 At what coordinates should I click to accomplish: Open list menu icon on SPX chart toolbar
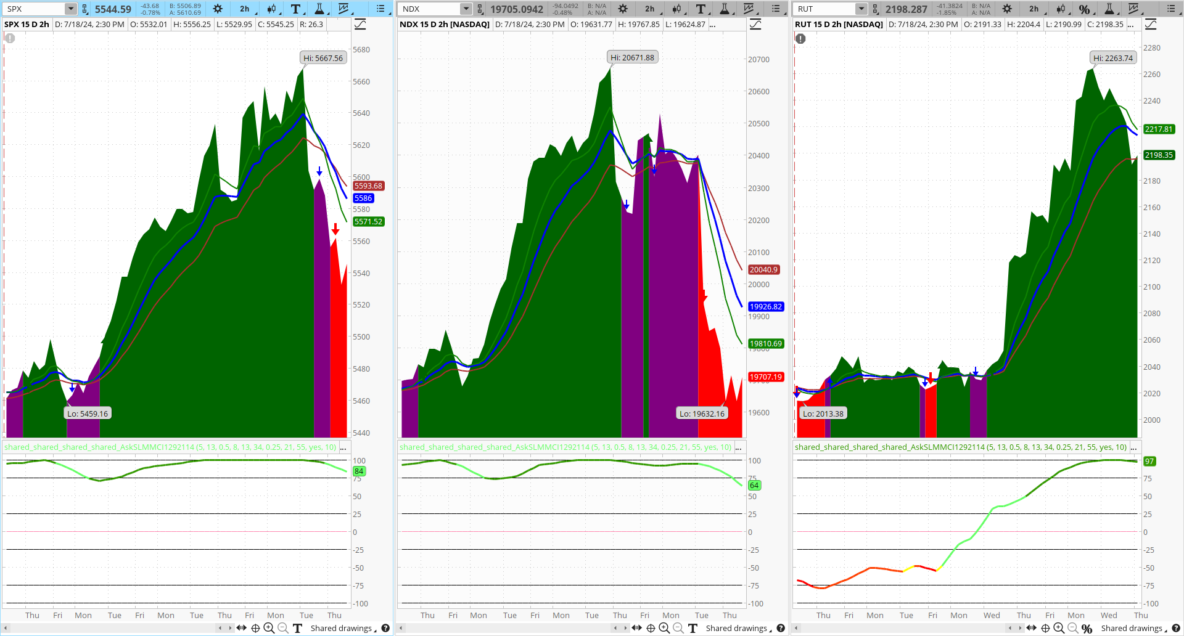point(380,9)
